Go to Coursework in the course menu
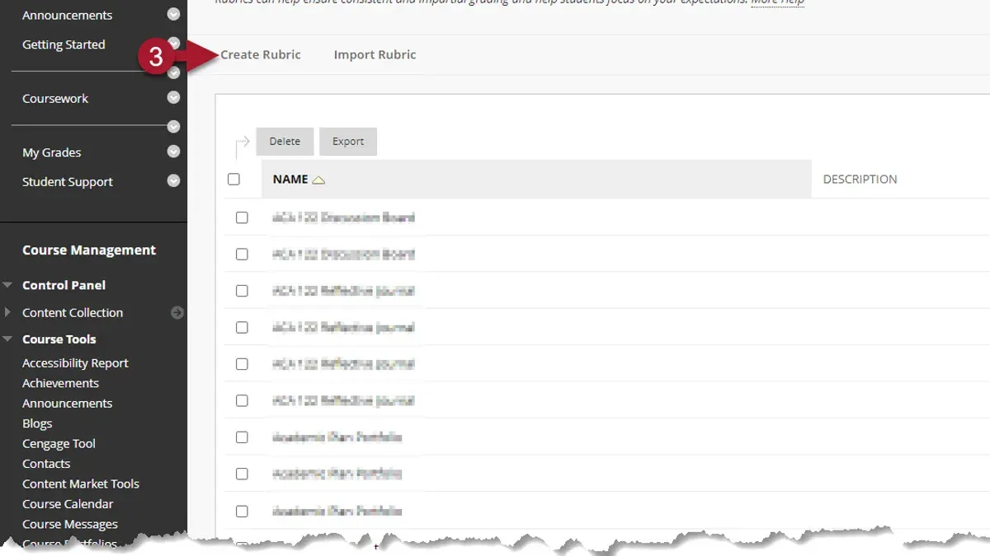 [x=55, y=98]
